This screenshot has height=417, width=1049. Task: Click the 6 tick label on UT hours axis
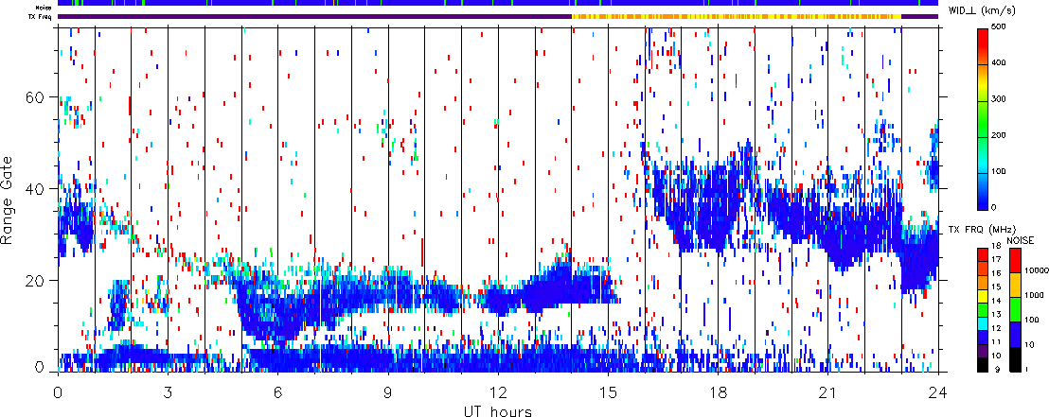click(277, 390)
